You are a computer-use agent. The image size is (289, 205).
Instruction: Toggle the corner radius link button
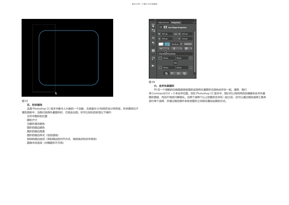[175, 63]
